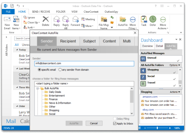Click the Undo icon in the title bar

pyautogui.click(x=18, y=6)
